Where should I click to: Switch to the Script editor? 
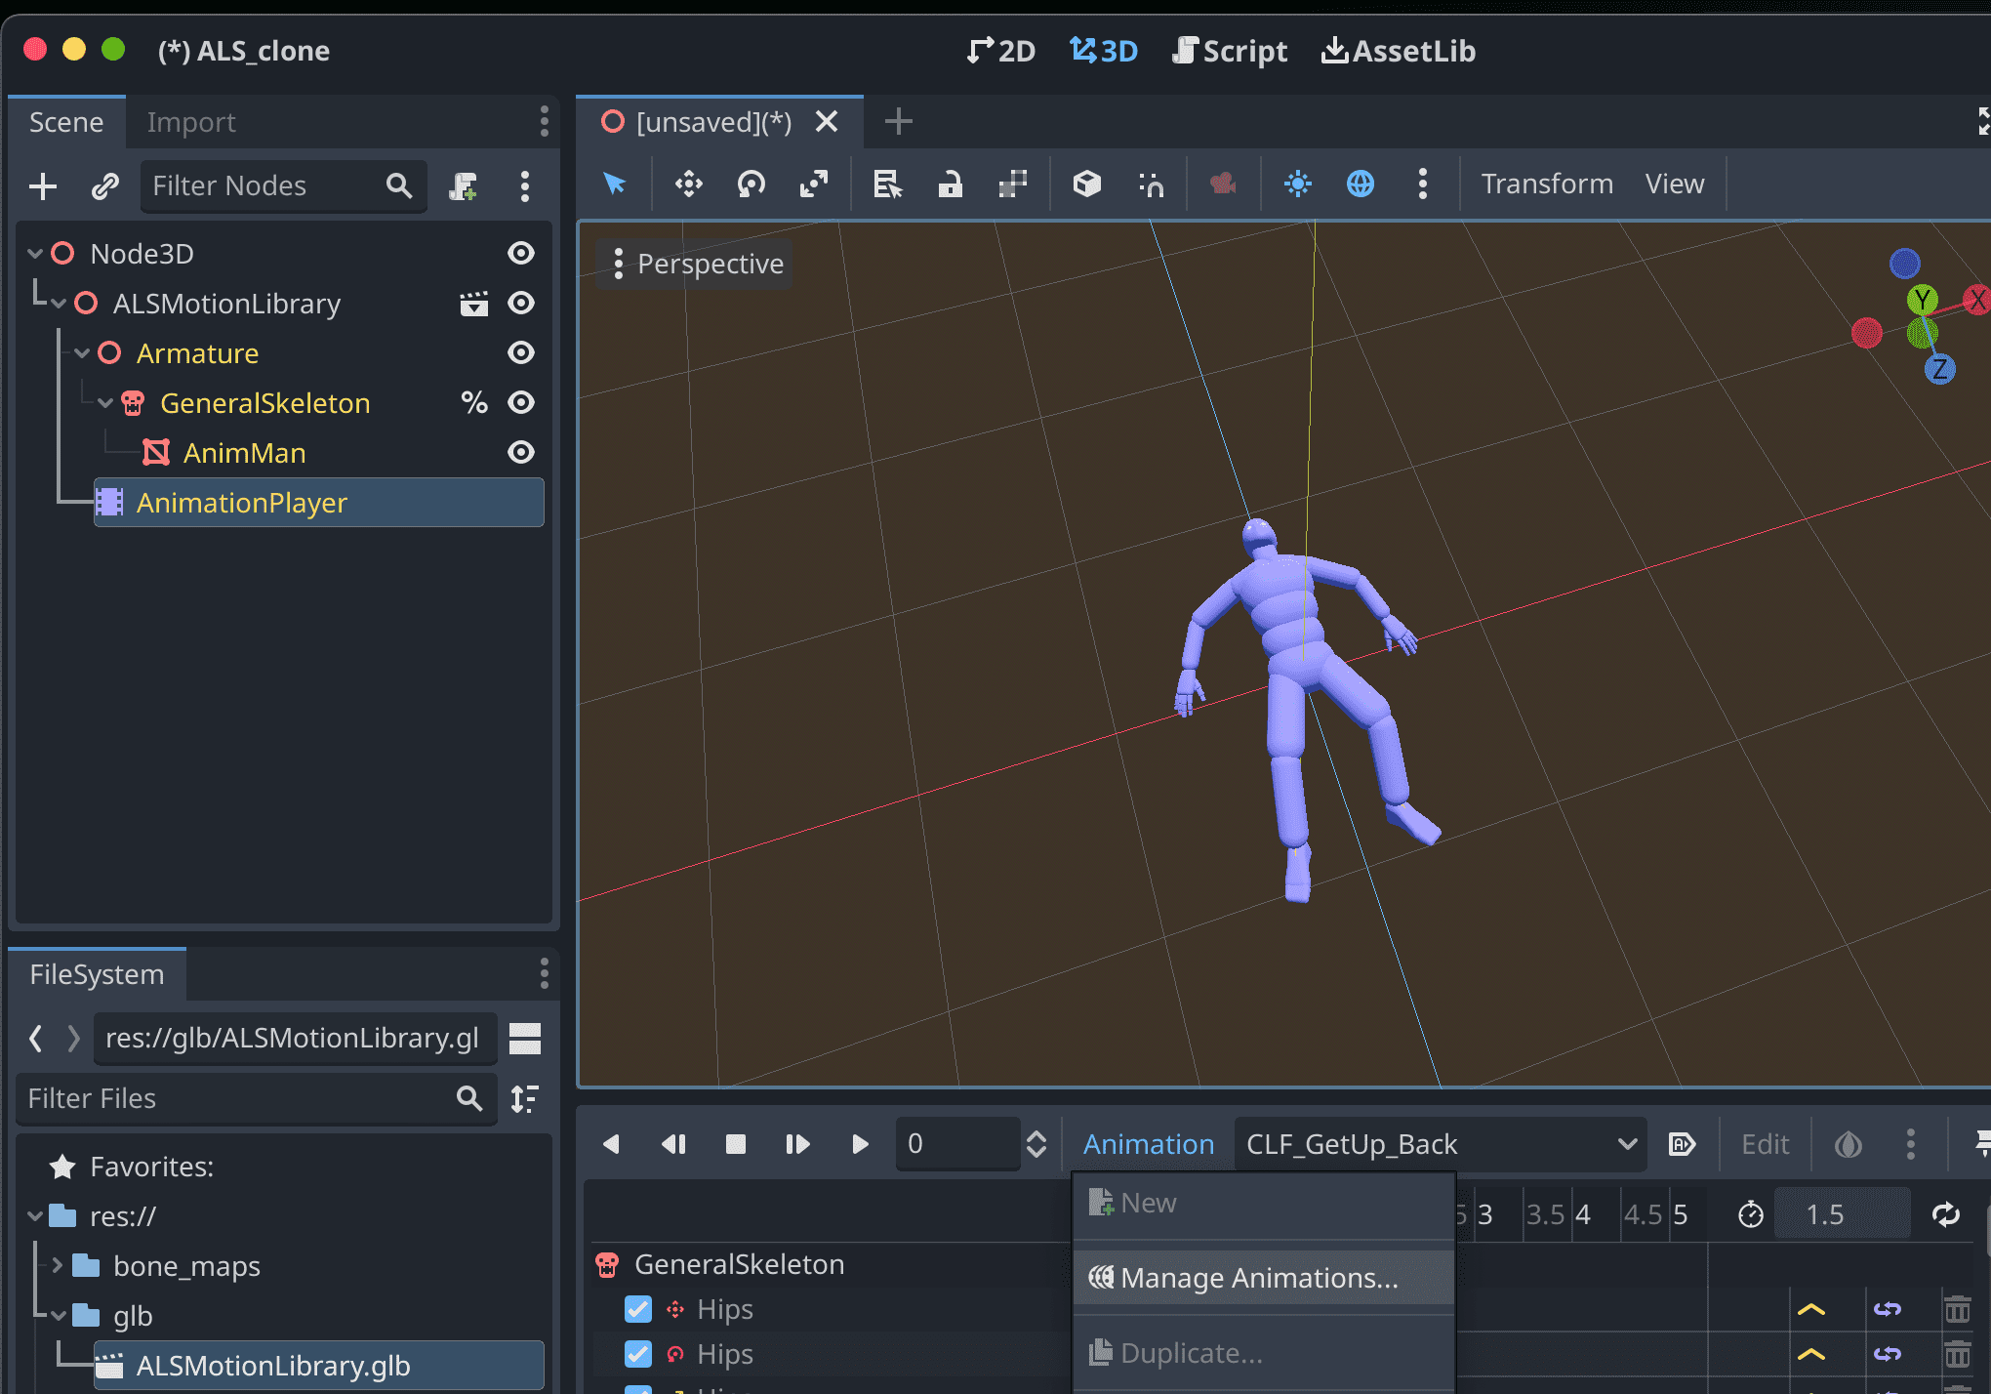point(1229,50)
